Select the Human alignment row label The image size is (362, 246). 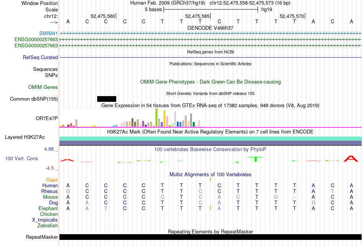[x=50, y=185]
